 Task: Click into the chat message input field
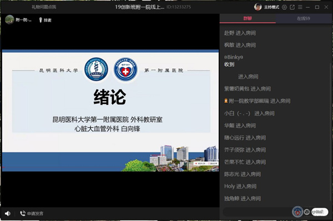coord(257,212)
